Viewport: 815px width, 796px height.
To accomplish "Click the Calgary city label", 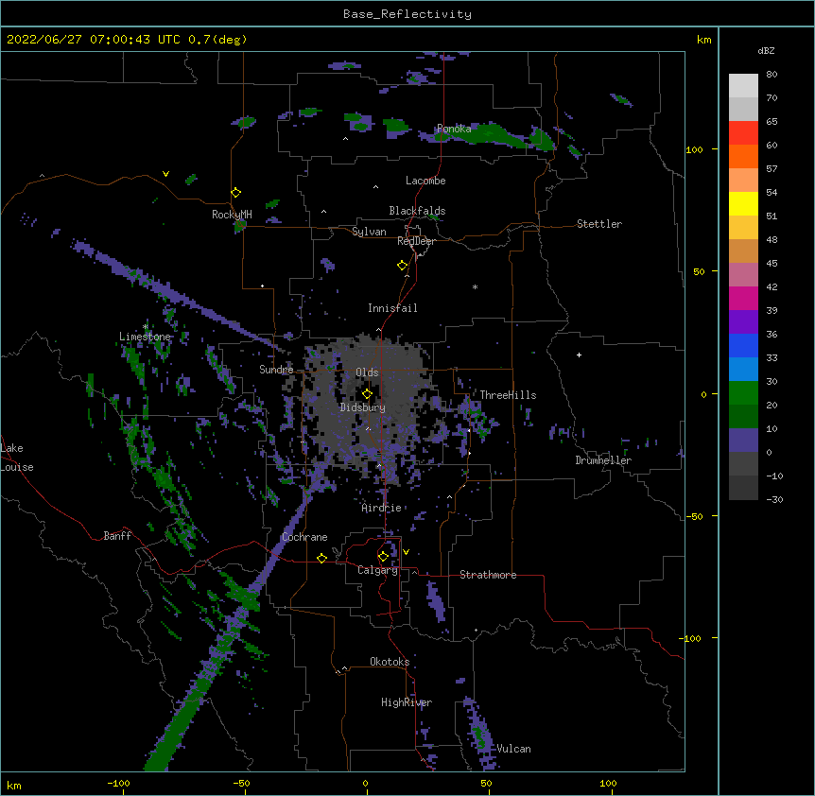I will click(x=378, y=570).
